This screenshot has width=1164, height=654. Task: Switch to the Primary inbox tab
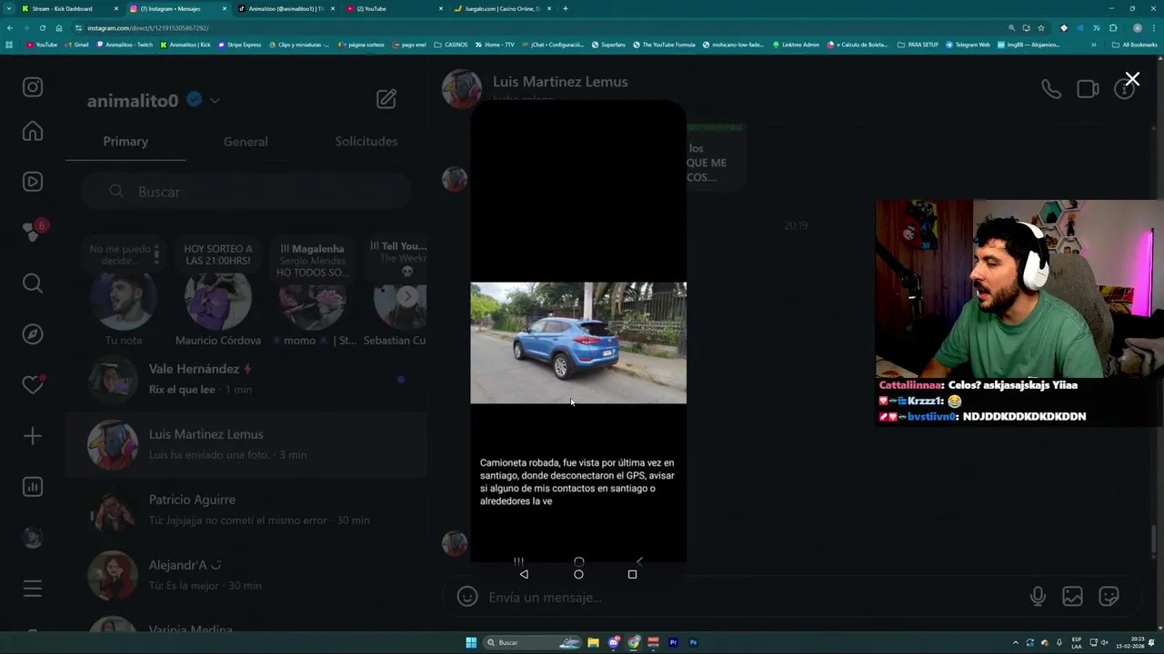click(125, 142)
